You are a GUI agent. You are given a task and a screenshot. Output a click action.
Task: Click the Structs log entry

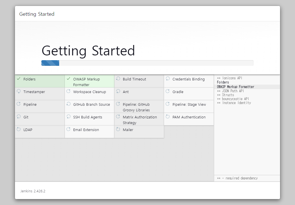pyautogui.click(x=225, y=95)
